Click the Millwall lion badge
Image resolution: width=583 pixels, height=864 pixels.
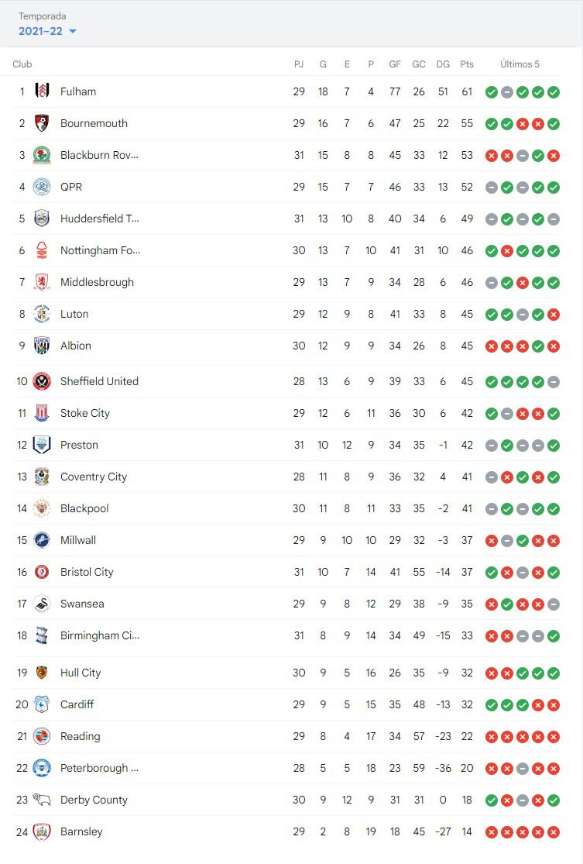click(x=42, y=540)
